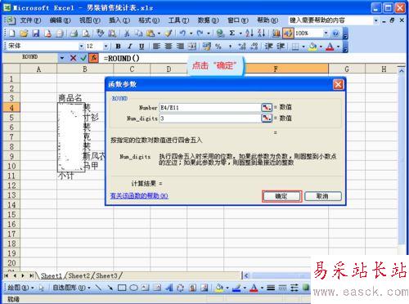409x304 pixels.
Task: Insert WordArt from the Drawing toolbar
Action: (x=169, y=288)
